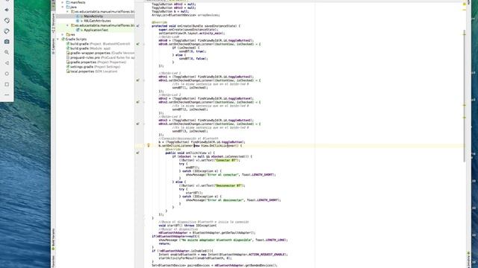Select ApplicationTest in the project tree
Viewport: 478px width, 268px height.
(x=96, y=30)
